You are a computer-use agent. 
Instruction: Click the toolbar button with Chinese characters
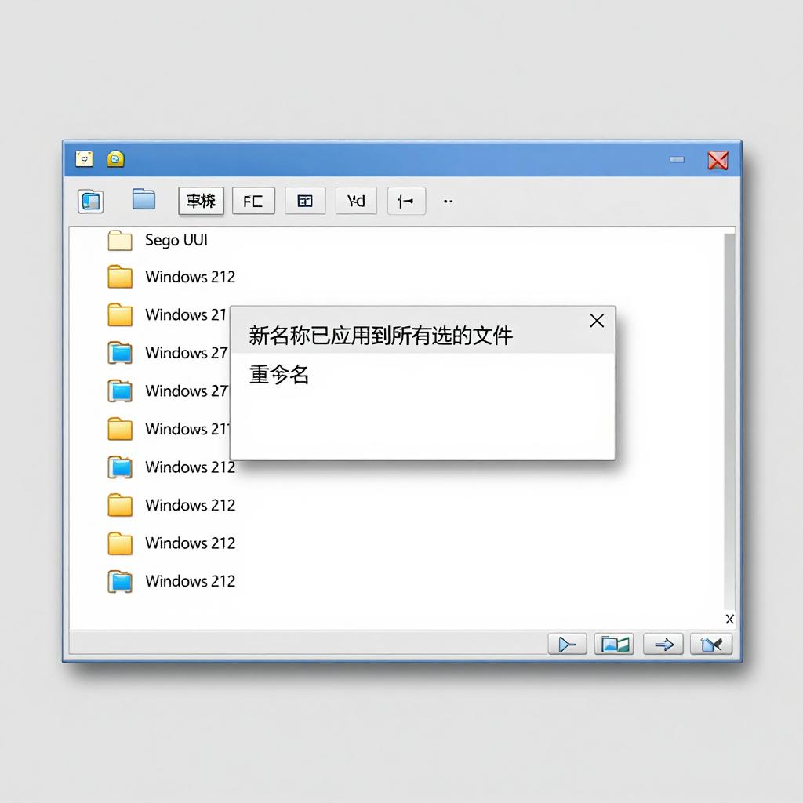201,201
